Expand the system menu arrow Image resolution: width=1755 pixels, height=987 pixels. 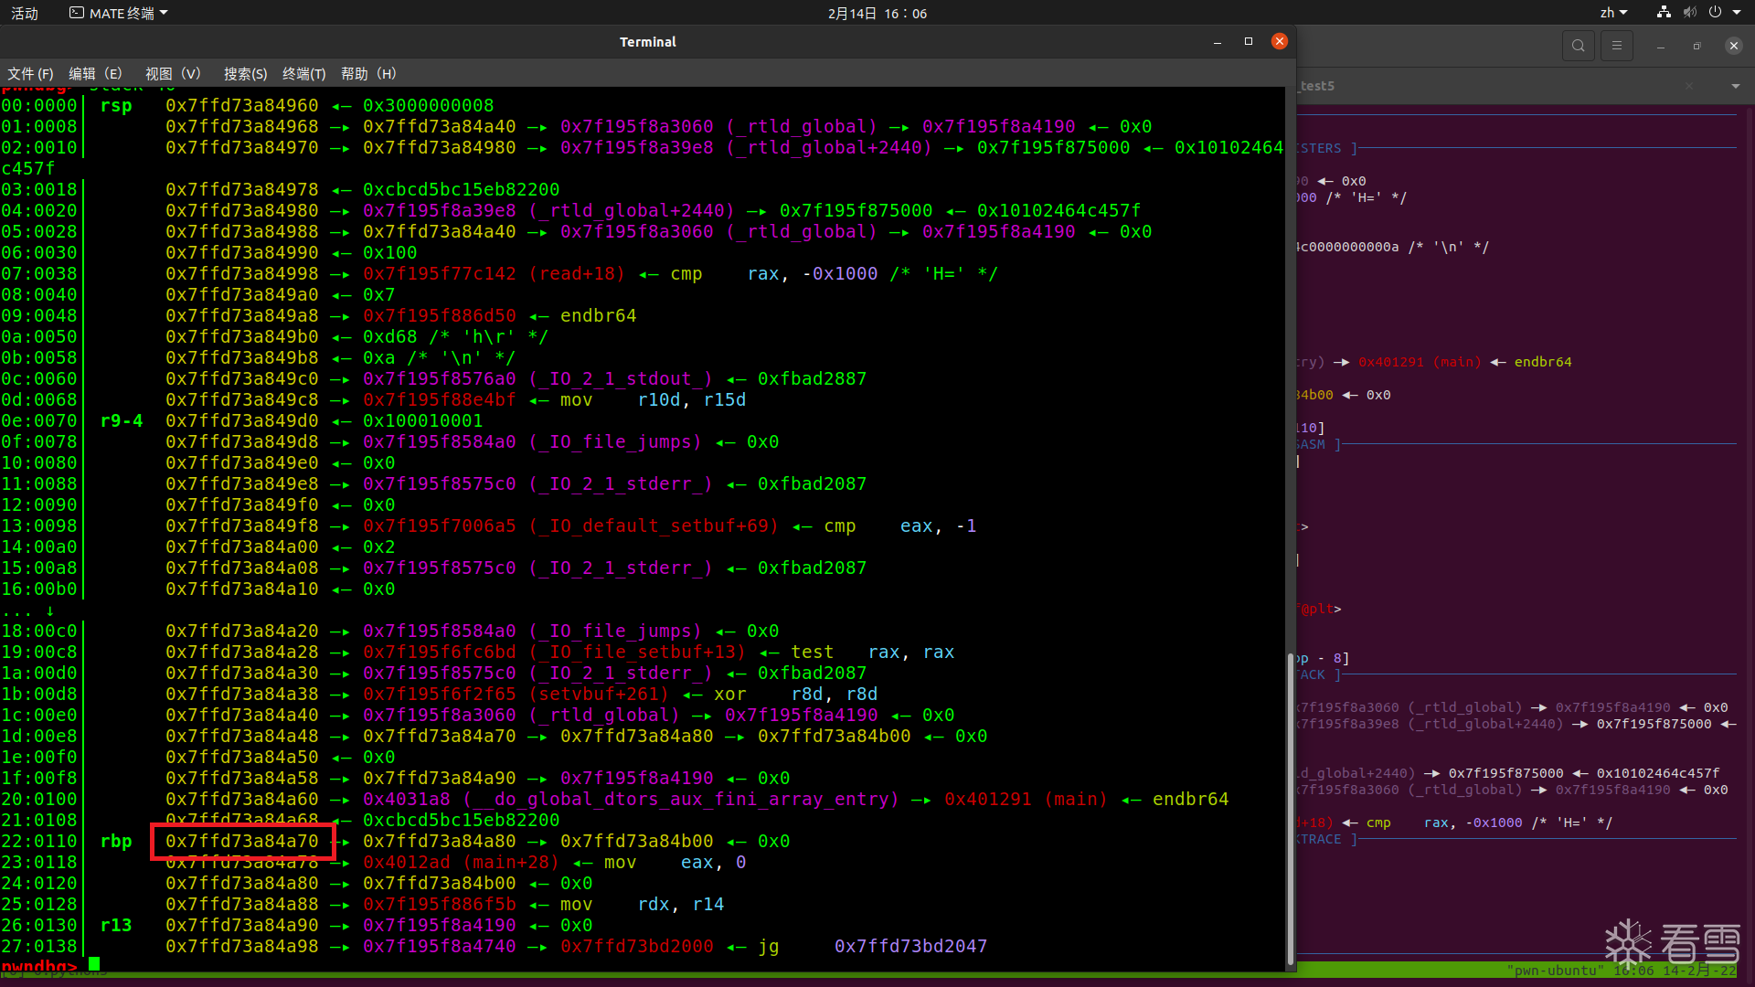[1736, 13]
